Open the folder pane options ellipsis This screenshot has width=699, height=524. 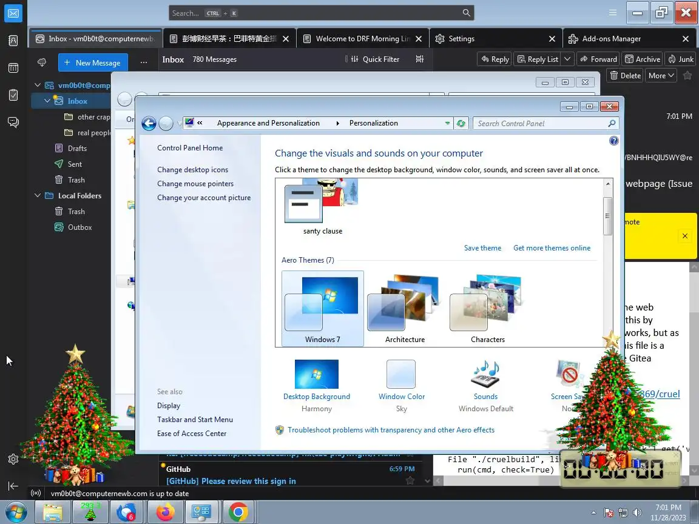point(144,62)
